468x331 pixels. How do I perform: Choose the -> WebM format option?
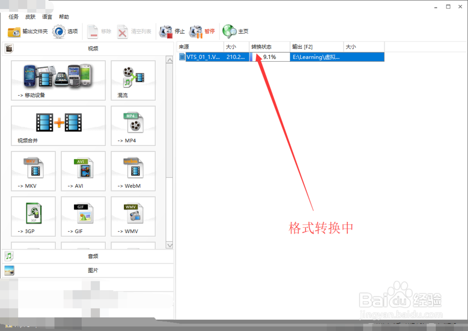(132, 171)
